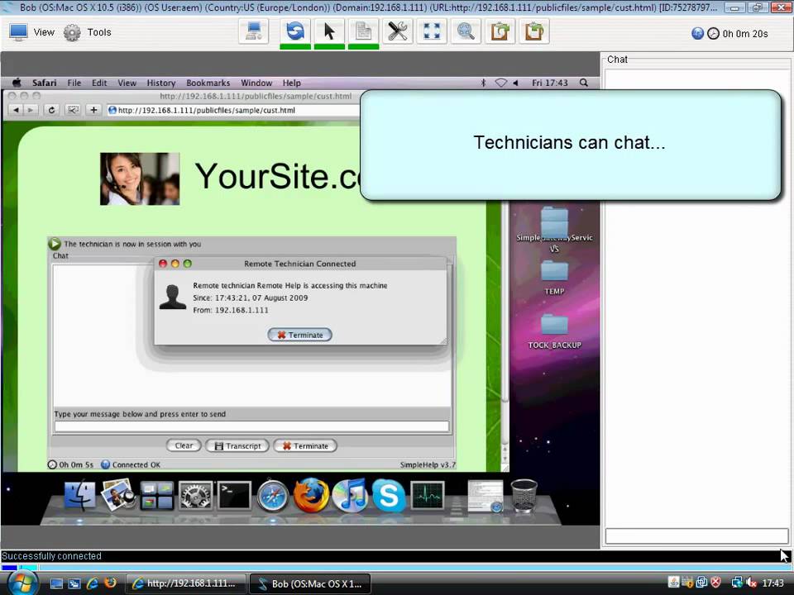Click the customer message entry field

pos(251,426)
